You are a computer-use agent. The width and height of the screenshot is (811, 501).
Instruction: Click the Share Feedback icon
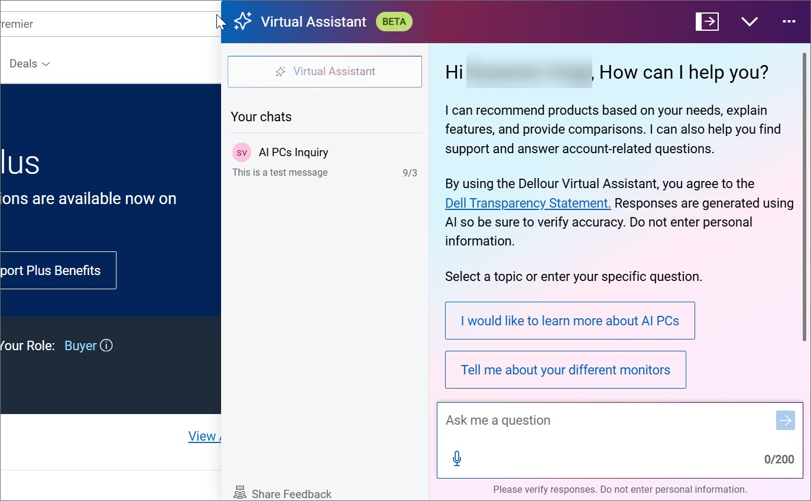point(239,492)
